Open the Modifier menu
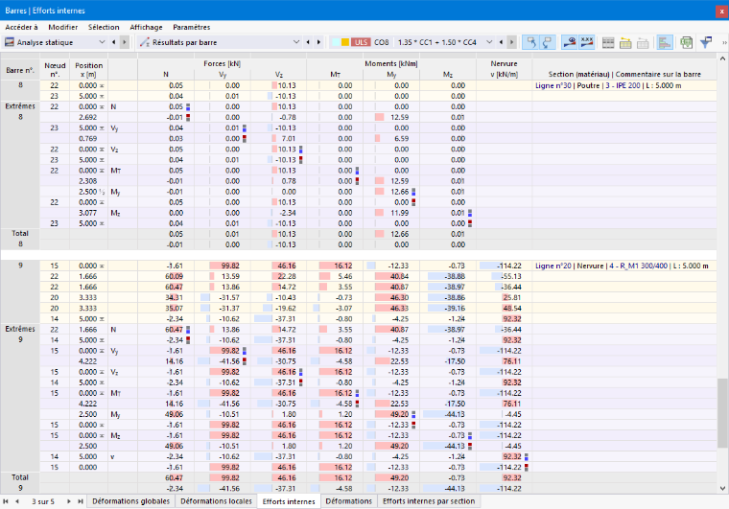This screenshot has width=729, height=509. click(x=62, y=27)
